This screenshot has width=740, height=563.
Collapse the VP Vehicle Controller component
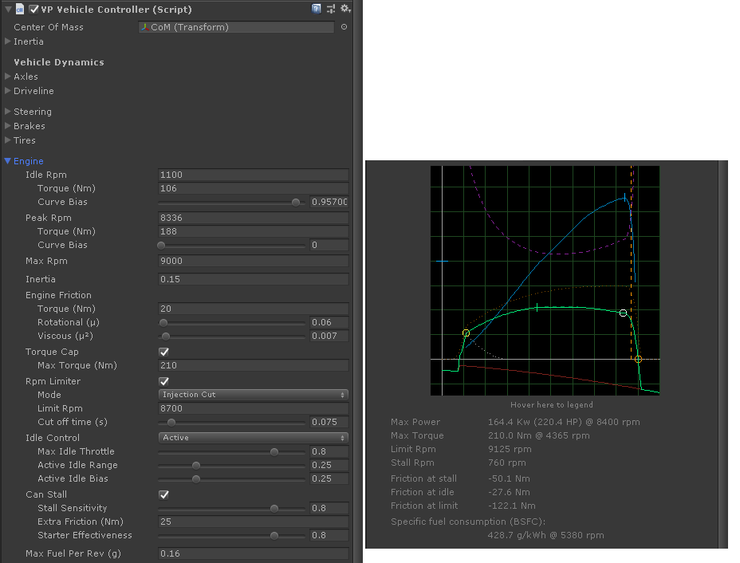click(7, 10)
